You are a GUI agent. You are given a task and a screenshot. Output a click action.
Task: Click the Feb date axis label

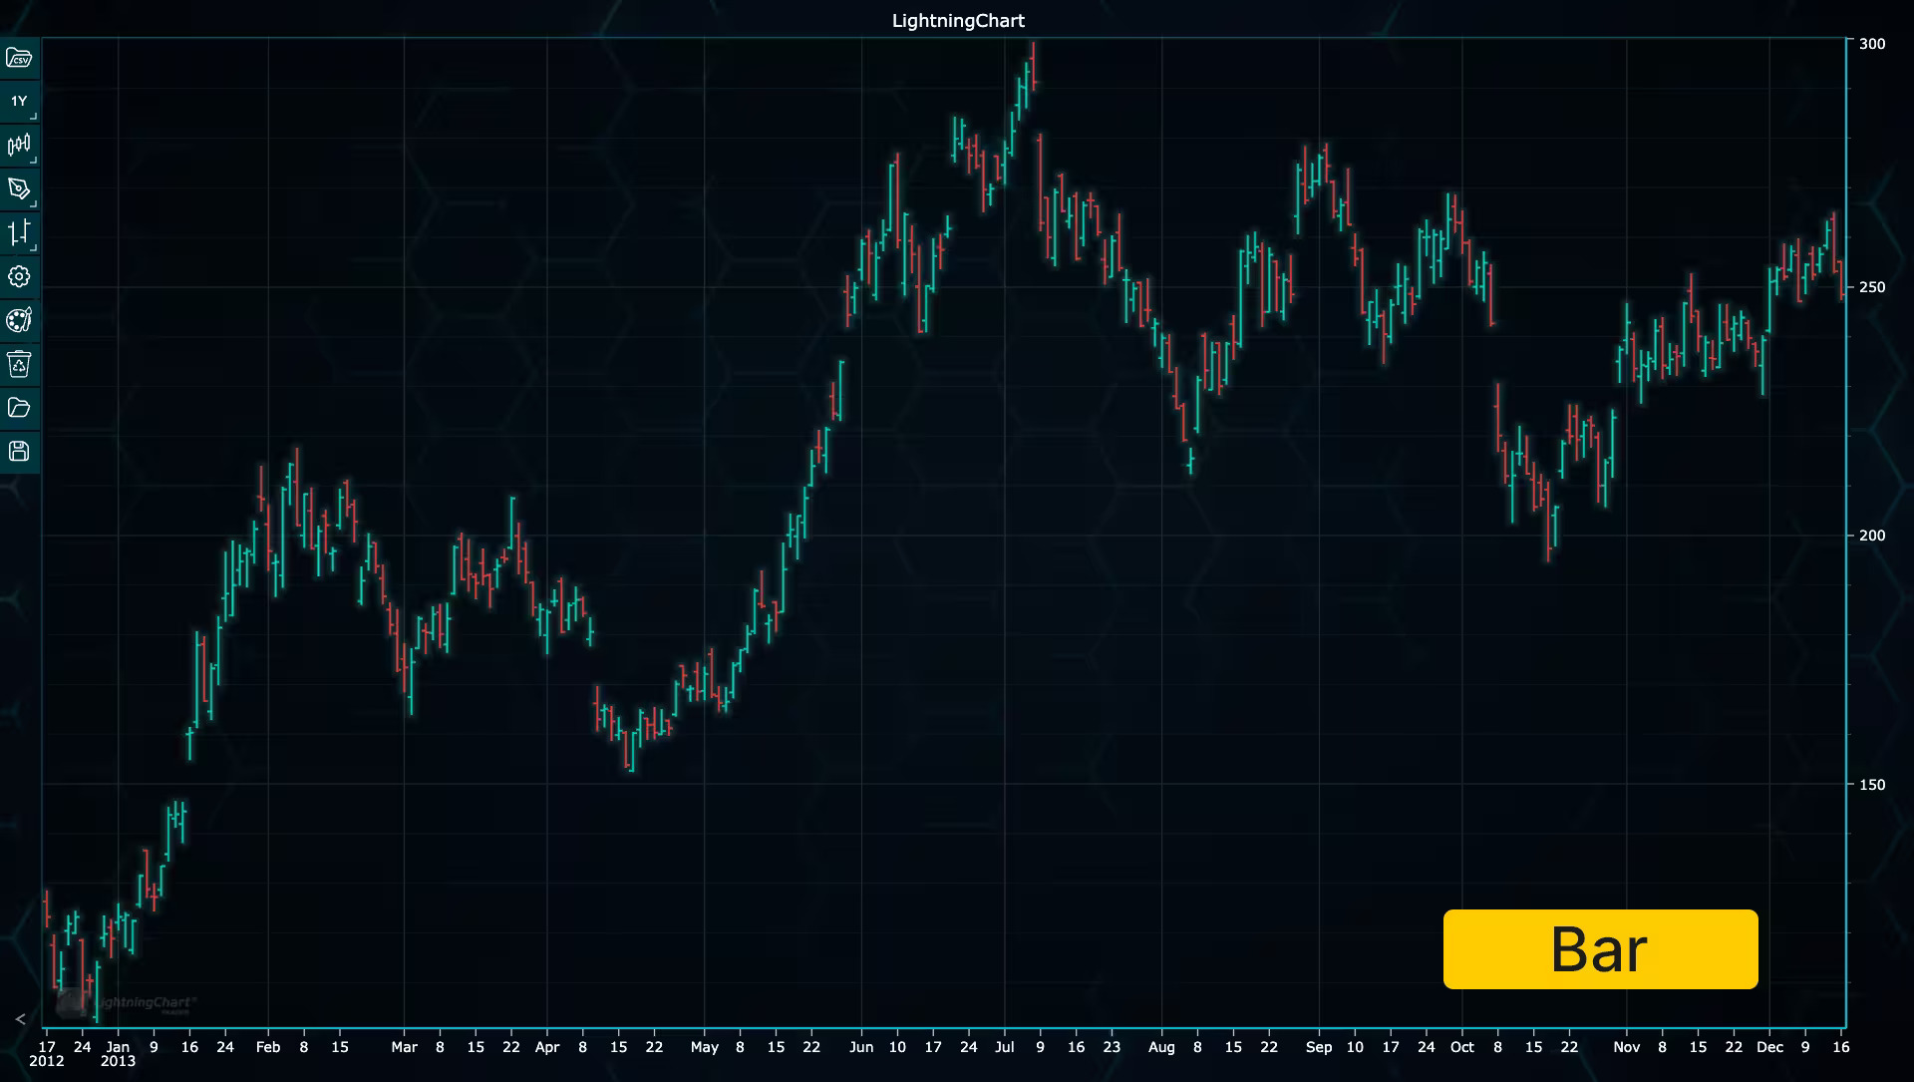(x=268, y=1047)
